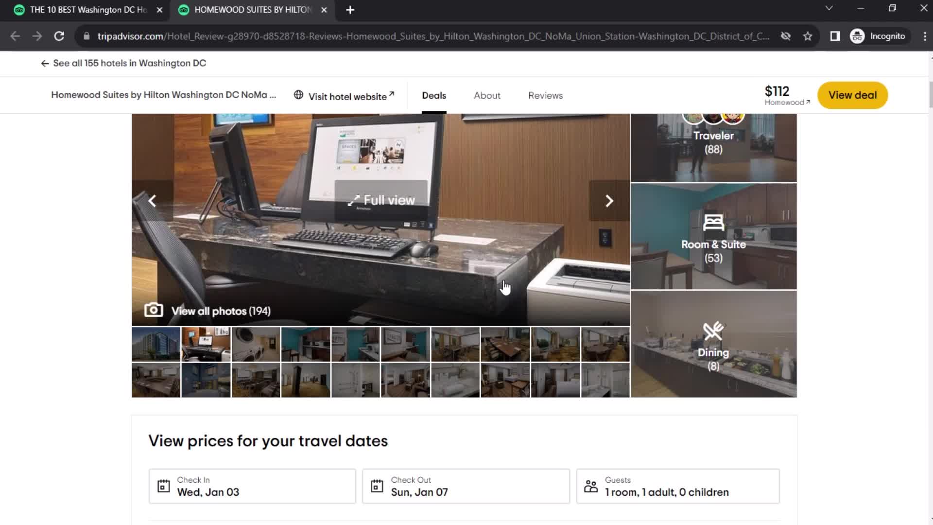Click the address bar URL
The image size is (933, 525).
[433, 36]
